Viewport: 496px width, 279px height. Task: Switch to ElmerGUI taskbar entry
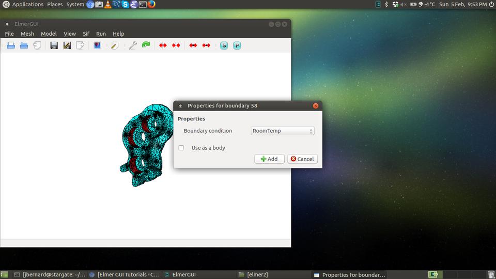[198, 274]
